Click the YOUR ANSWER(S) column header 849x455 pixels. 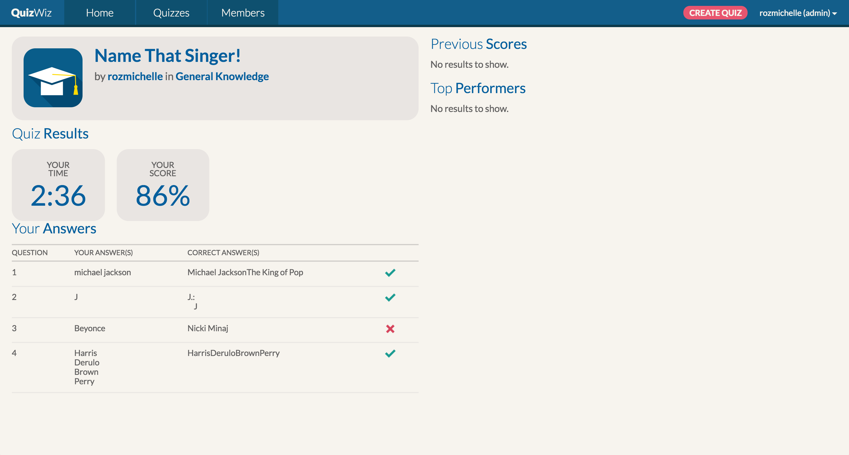[103, 253]
